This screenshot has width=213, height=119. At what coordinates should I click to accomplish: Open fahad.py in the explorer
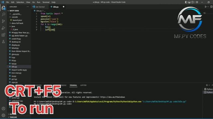(15, 48)
